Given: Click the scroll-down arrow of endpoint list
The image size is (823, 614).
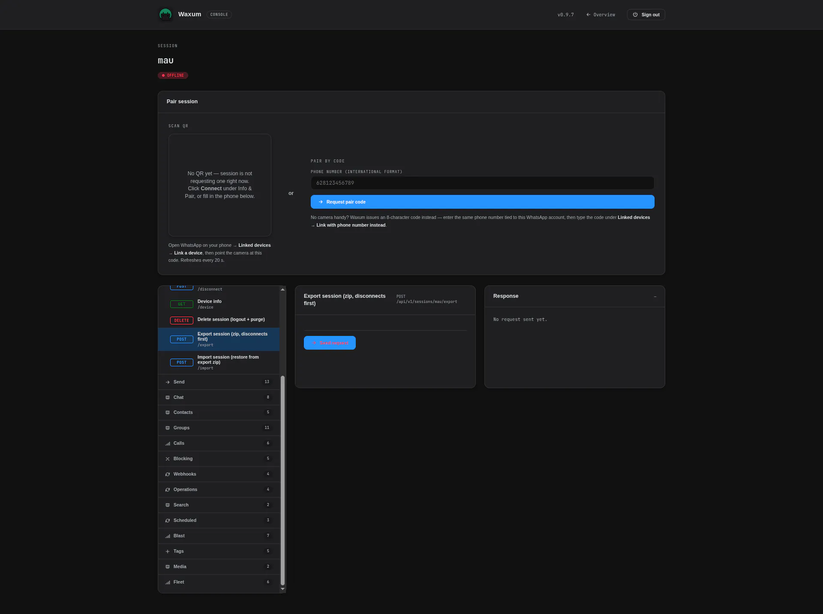Looking at the screenshot, I should point(282,589).
